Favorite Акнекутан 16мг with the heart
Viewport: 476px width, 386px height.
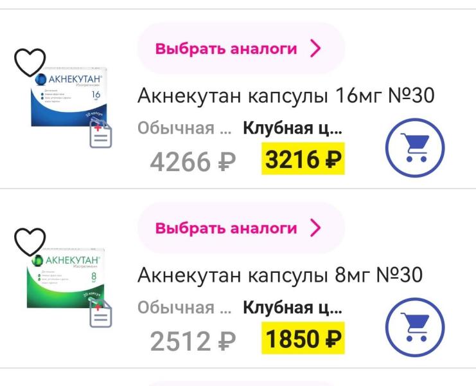point(30,62)
